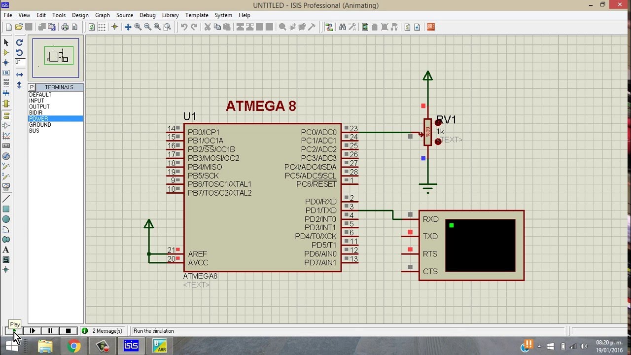Viewport: 631px width, 355px height.
Task: Open the Debug menu
Action: pos(147,15)
